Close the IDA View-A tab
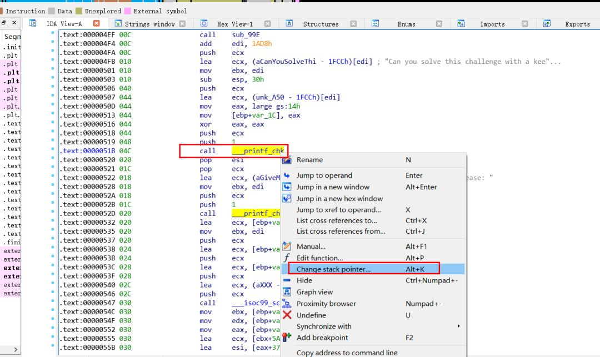 [x=97, y=23]
